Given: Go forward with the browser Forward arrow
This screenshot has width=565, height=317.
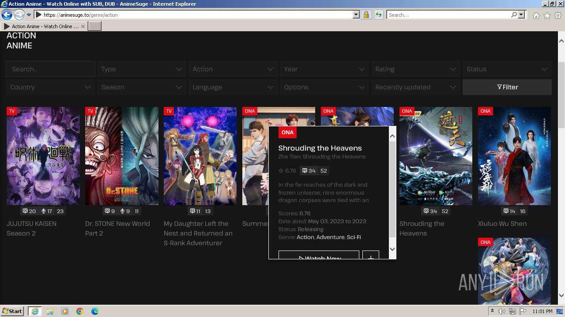Looking at the screenshot, I should [19, 15].
